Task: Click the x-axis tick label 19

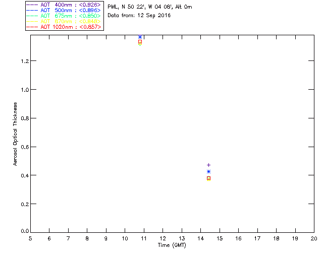Action: pos(295,238)
